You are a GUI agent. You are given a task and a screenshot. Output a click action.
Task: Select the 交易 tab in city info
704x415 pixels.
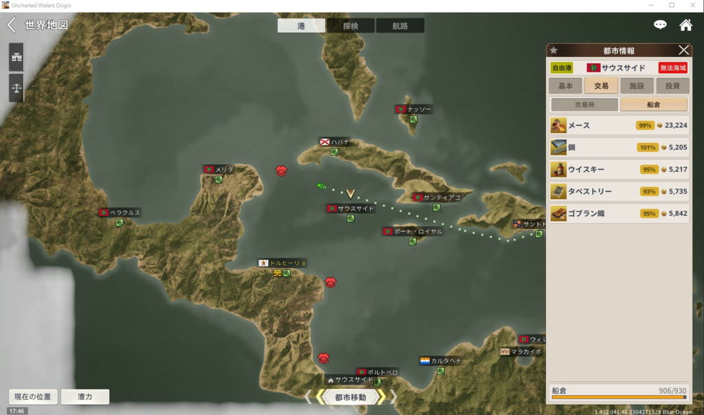pyautogui.click(x=601, y=86)
